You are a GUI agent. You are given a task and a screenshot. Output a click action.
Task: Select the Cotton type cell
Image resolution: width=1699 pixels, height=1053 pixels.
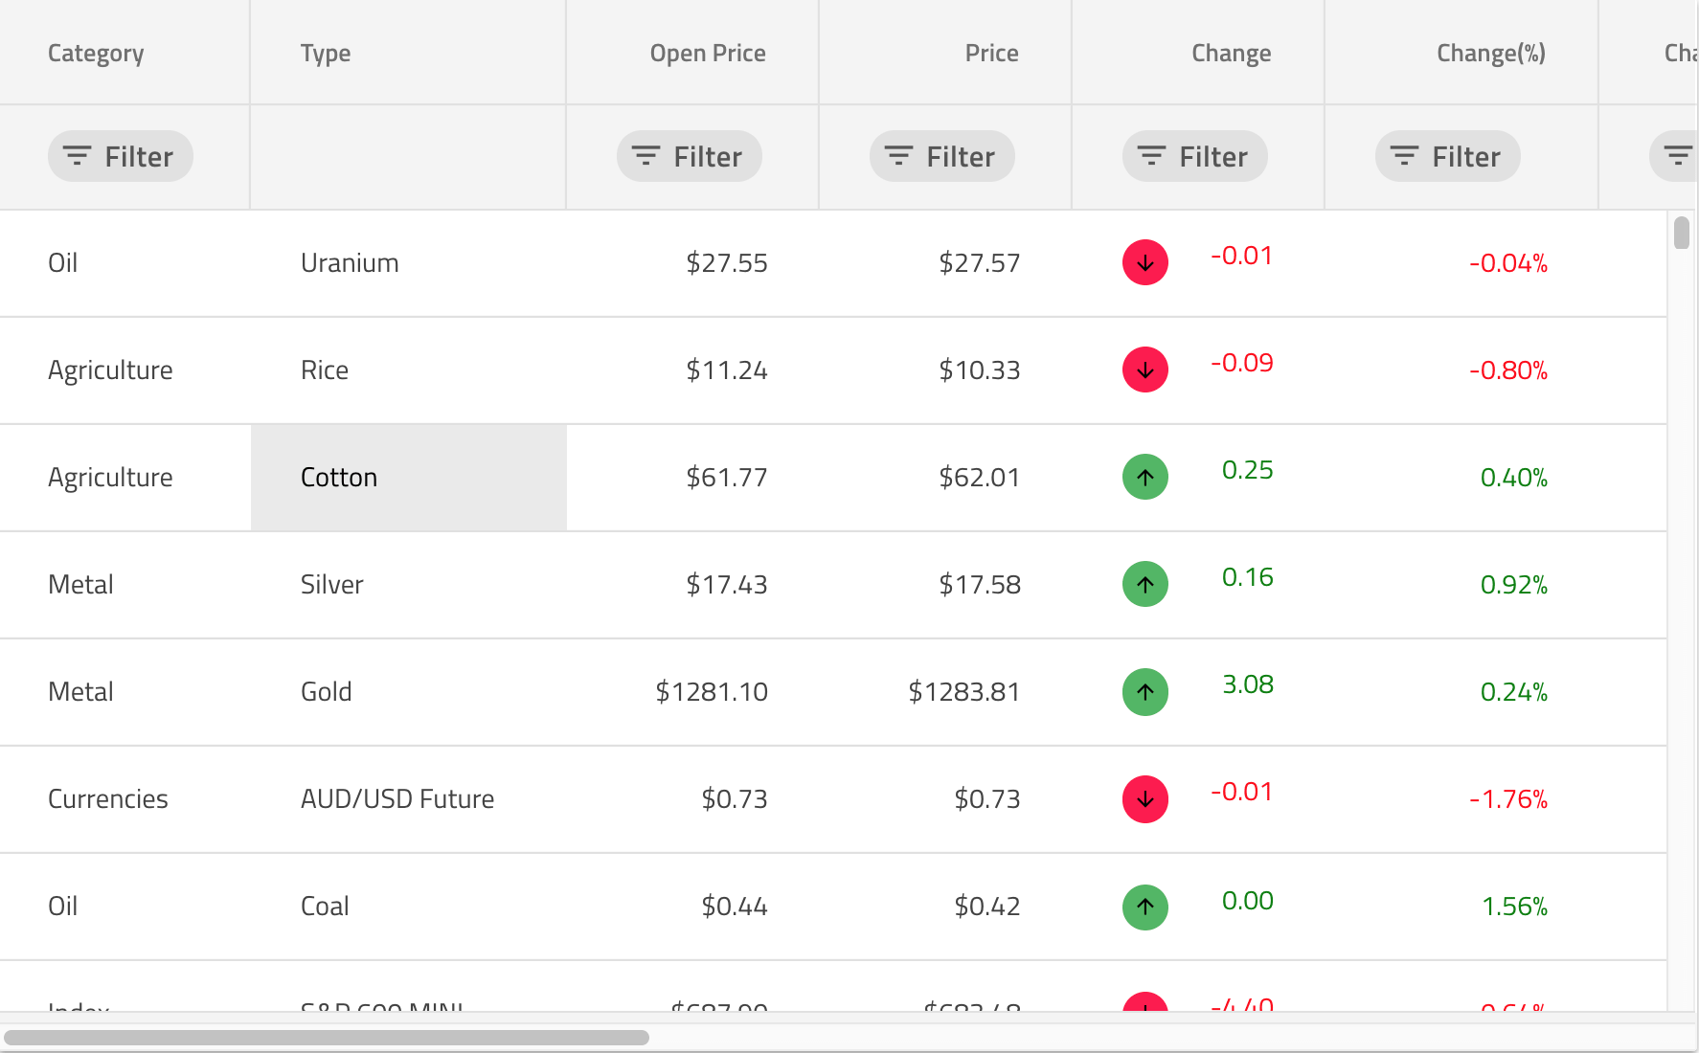(409, 478)
